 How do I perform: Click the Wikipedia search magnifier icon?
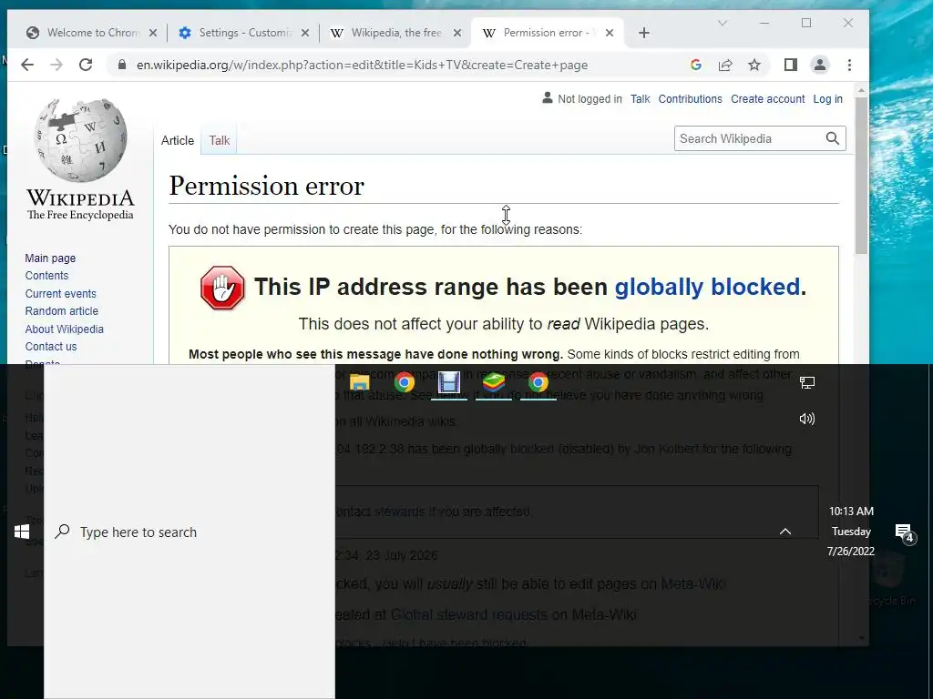point(833,138)
